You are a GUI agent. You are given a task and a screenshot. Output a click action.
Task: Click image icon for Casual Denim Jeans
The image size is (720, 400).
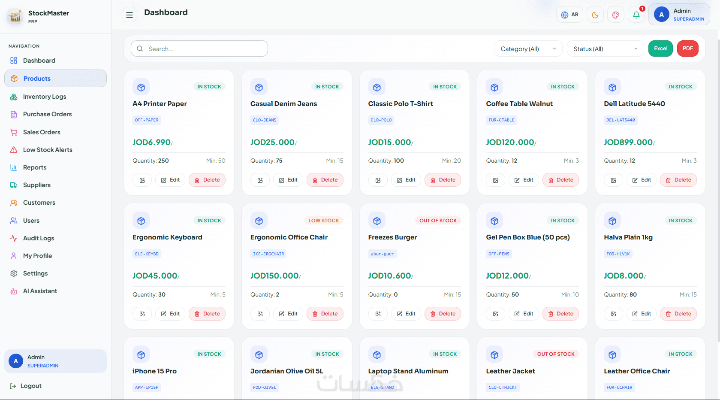click(x=260, y=180)
